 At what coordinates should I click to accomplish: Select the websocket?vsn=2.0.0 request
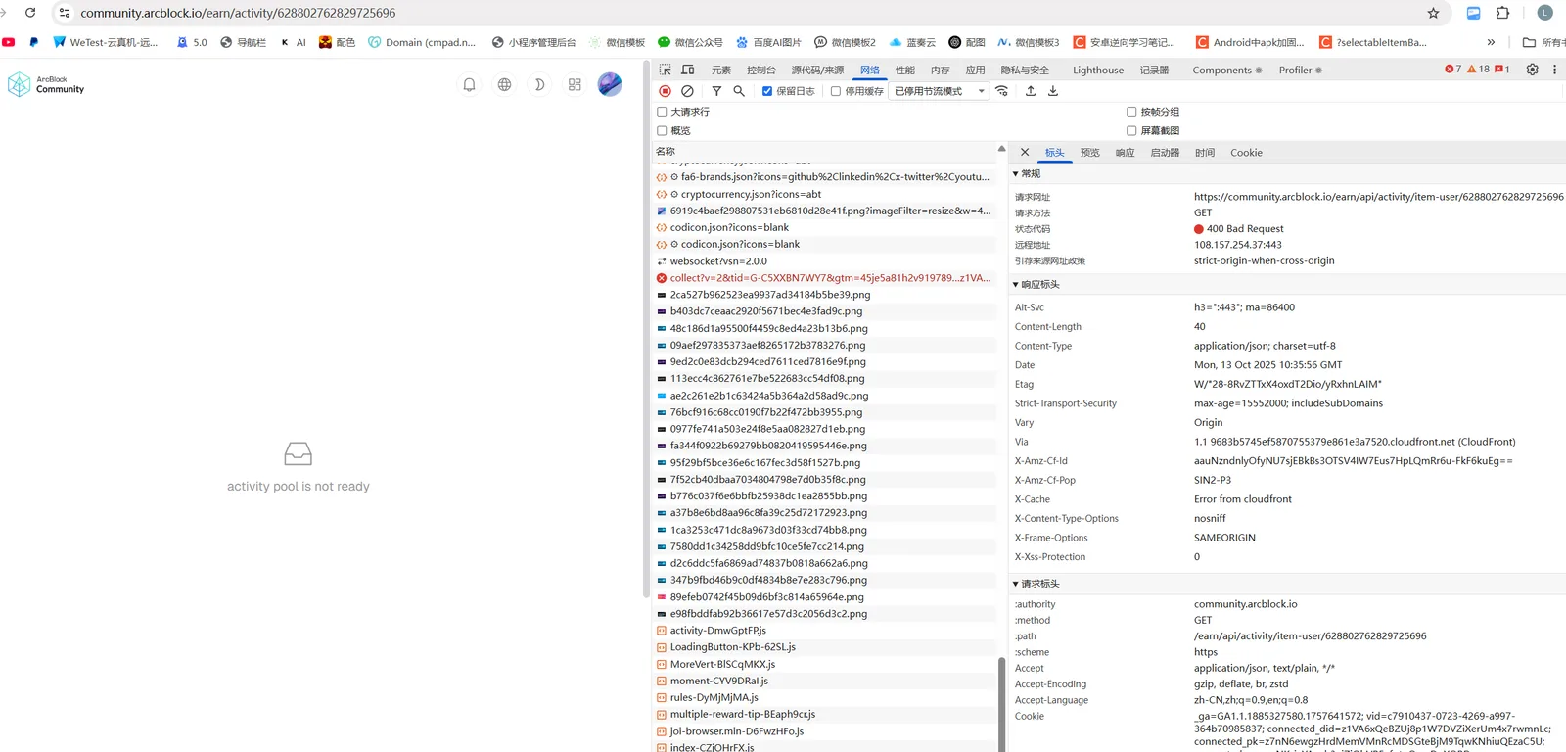coord(823,261)
